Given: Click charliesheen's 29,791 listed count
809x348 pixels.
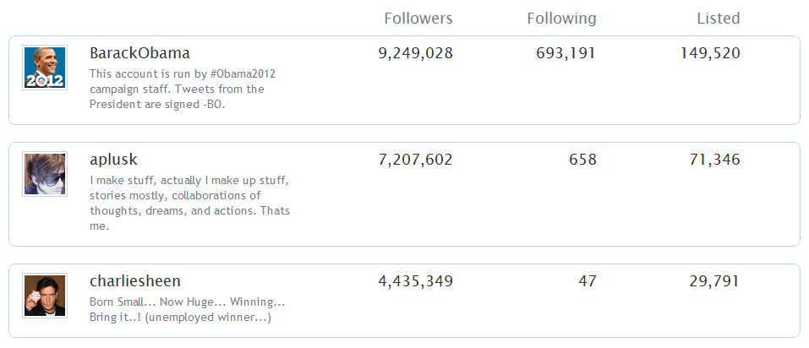Looking at the screenshot, I should click(714, 281).
